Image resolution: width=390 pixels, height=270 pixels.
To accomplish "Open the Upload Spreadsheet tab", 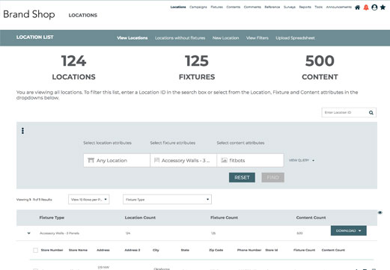I will 295,38.
